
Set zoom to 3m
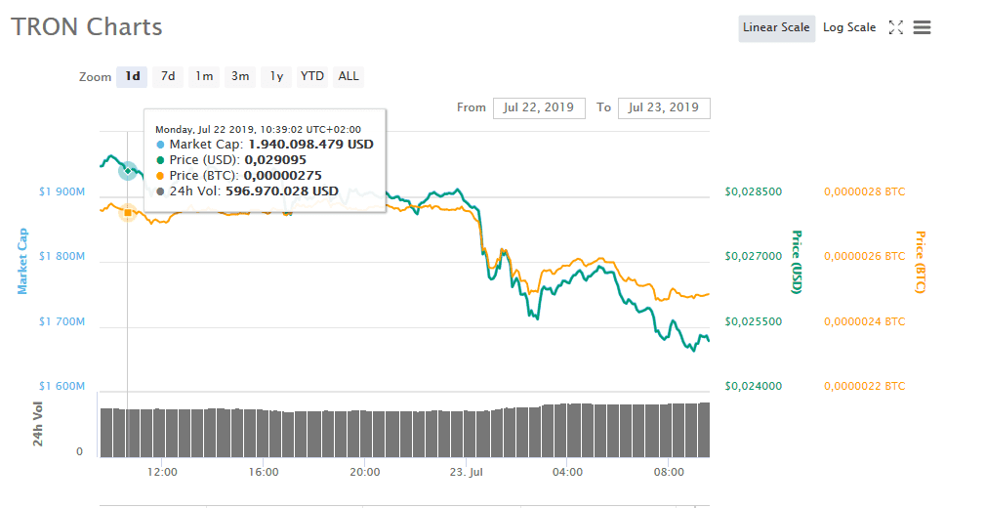pos(240,76)
